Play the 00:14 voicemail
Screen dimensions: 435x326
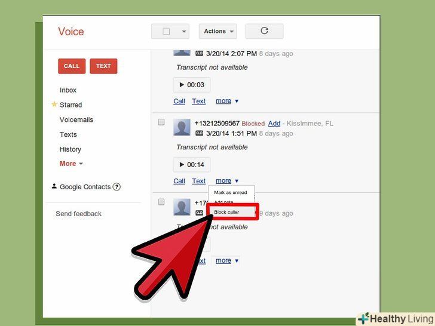pos(191,164)
